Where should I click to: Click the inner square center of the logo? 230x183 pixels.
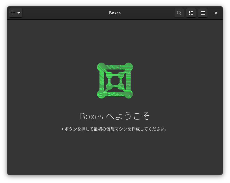click(115, 81)
